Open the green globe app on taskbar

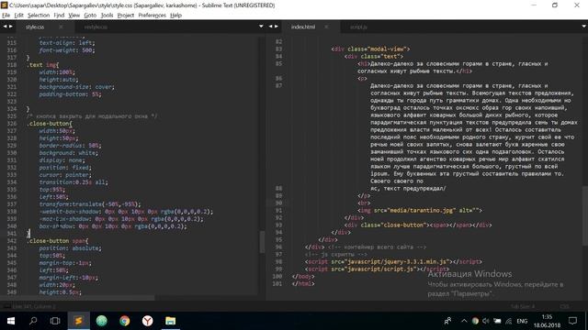point(102,321)
